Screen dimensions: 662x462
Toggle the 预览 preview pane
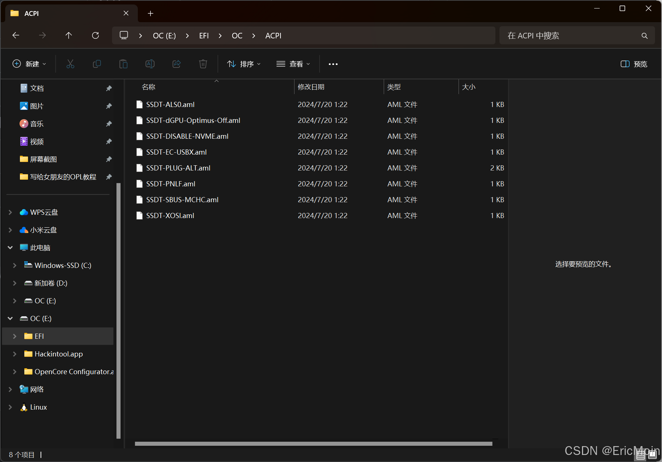click(634, 64)
